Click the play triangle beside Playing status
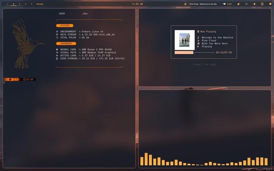The width and height of the screenshot is (274, 171). 198,46
